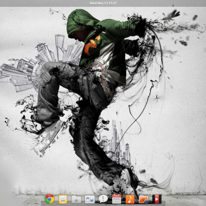Click the dock shelf left of Chrome
Image resolution: width=206 pixels, height=206 pixels.
click(42, 203)
